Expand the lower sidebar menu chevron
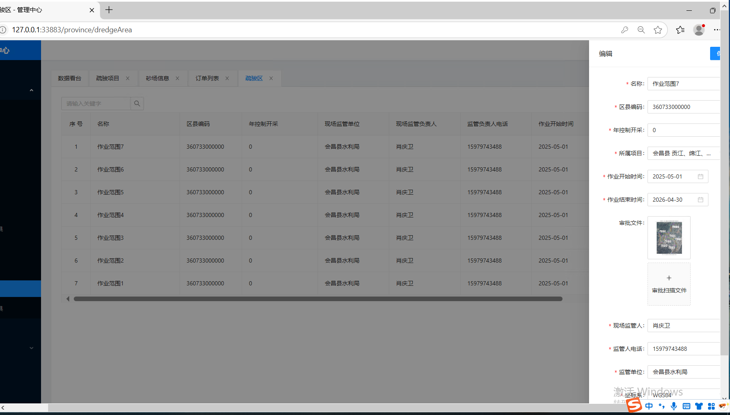Image resolution: width=730 pixels, height=415 pixels. click(x=32, y=348)
